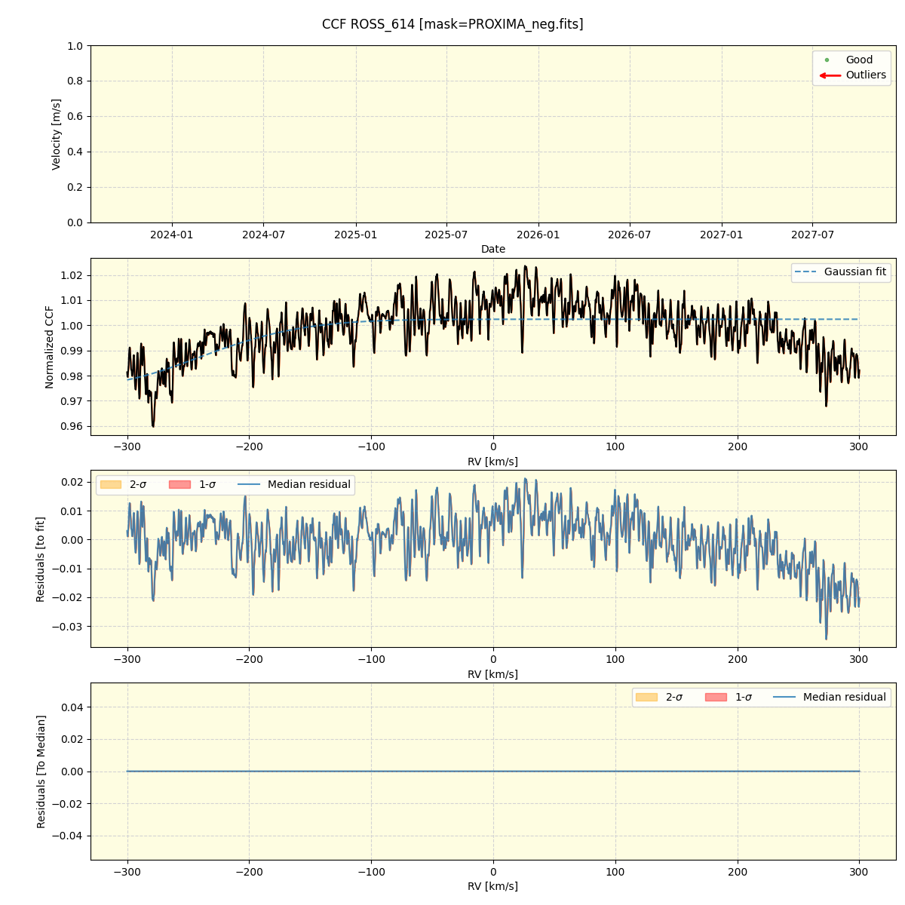Click the Residuals [To Median] axis label
This screenshot has width=905, height=905.
point(41,772)
